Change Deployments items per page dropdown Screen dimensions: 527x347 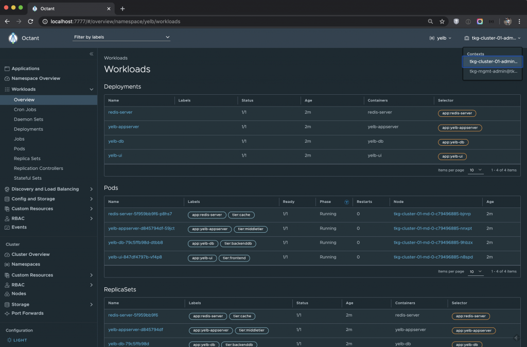(476, 170)
